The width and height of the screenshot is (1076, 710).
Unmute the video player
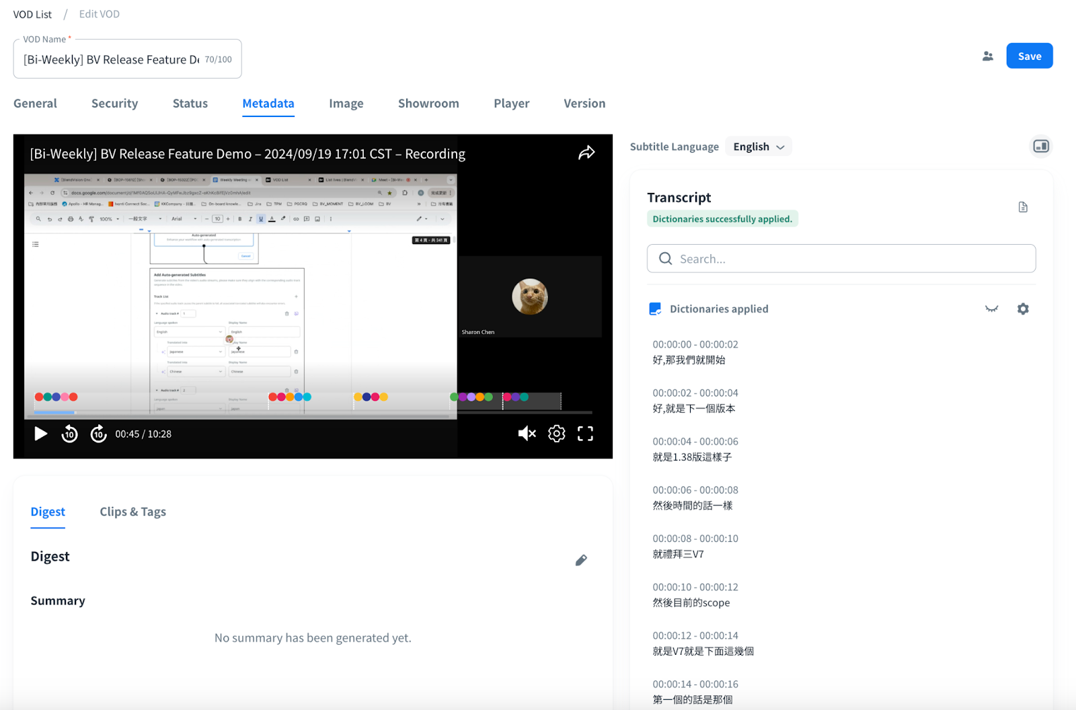pyautogui.click(x=527, y=434)
